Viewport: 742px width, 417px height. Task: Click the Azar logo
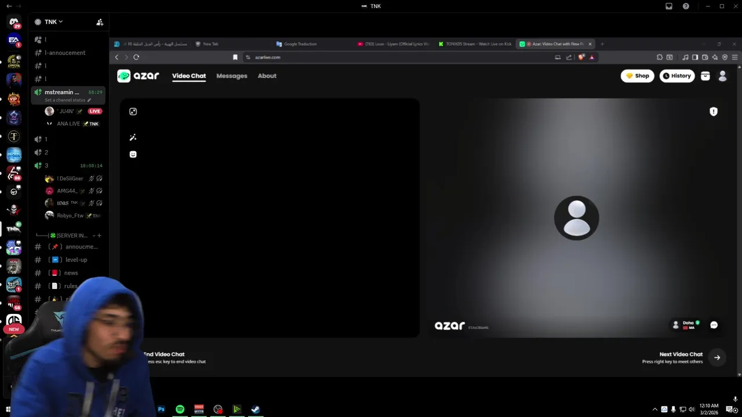(x=138, y=76)
